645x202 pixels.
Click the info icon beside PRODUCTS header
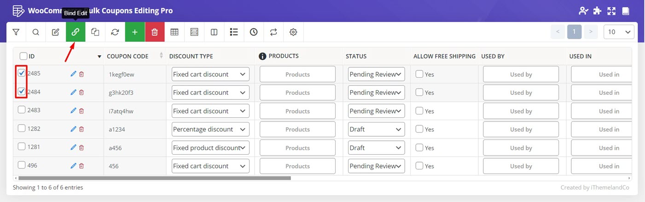coord(262,56)
